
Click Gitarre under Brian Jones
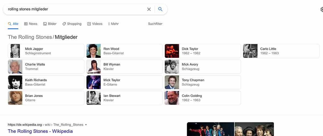click(30, 100)
